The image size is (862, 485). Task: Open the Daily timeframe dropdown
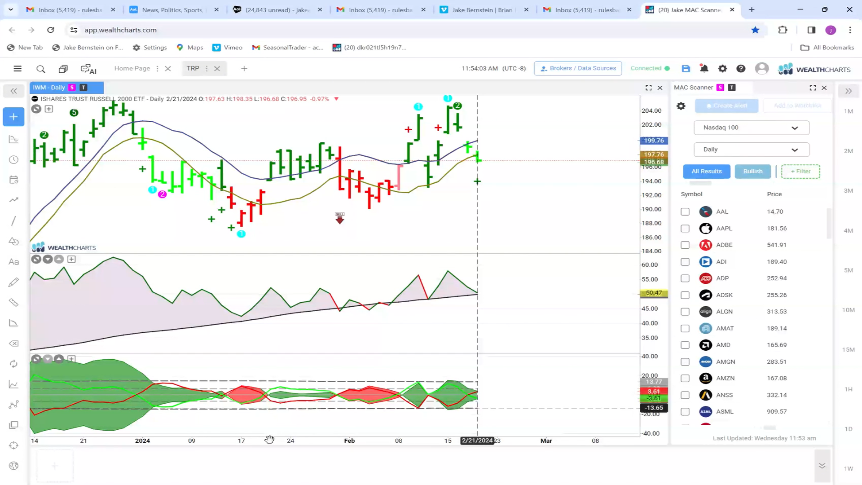point(751,150)
